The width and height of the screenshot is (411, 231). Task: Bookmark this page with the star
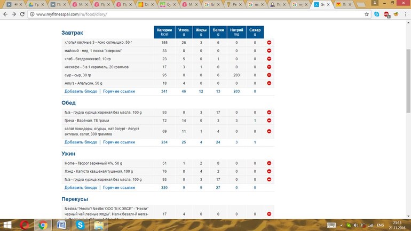pos(367,14)
